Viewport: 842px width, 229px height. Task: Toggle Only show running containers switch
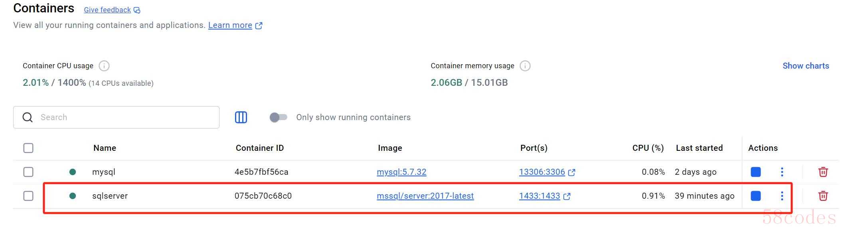point(279,117)
